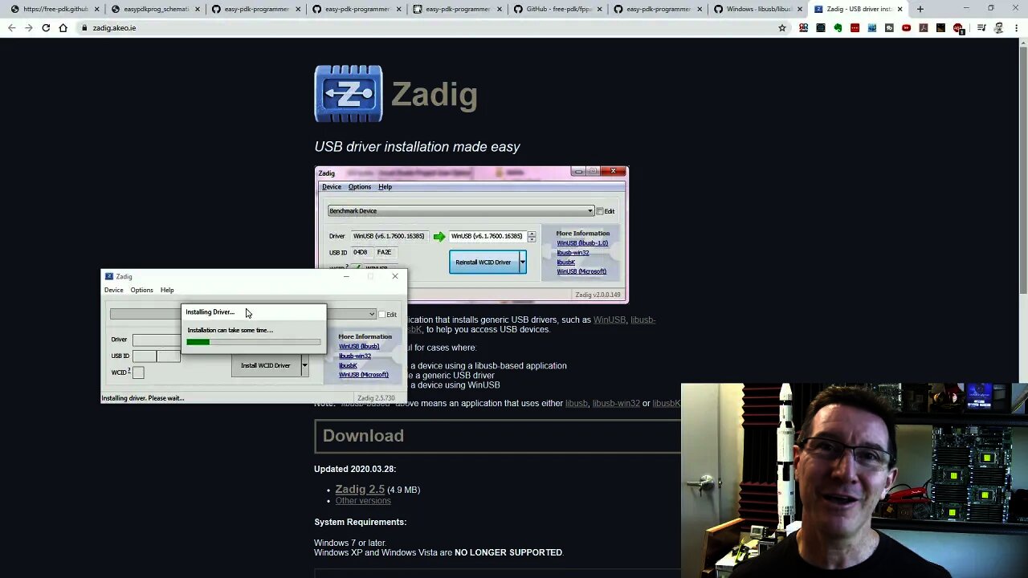Open the libusbK link in Zadig dialog
This screenshot has width=1028, height=578.
(347, 365)
